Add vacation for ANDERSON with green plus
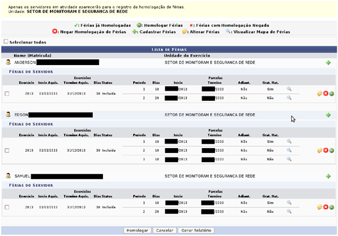 tap(328, 63)
